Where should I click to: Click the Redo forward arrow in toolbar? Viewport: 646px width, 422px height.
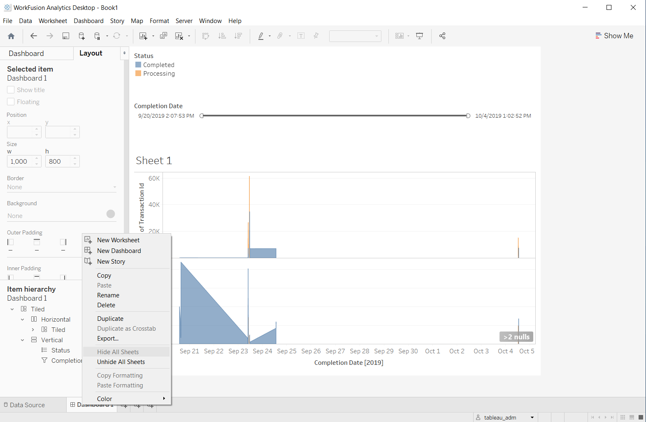(50, 36)
